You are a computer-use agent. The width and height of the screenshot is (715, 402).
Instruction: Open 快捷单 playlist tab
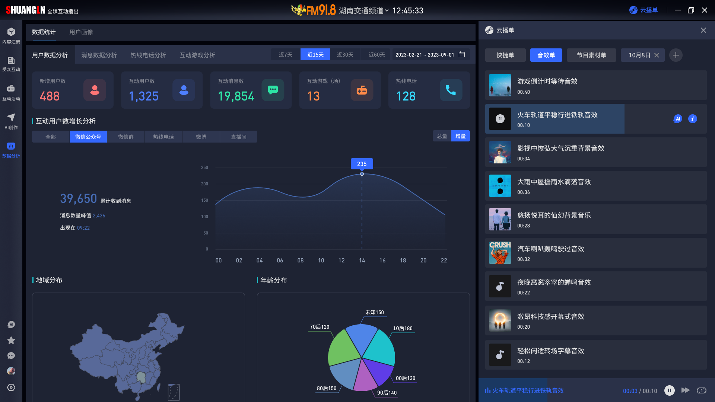[505, 55]
